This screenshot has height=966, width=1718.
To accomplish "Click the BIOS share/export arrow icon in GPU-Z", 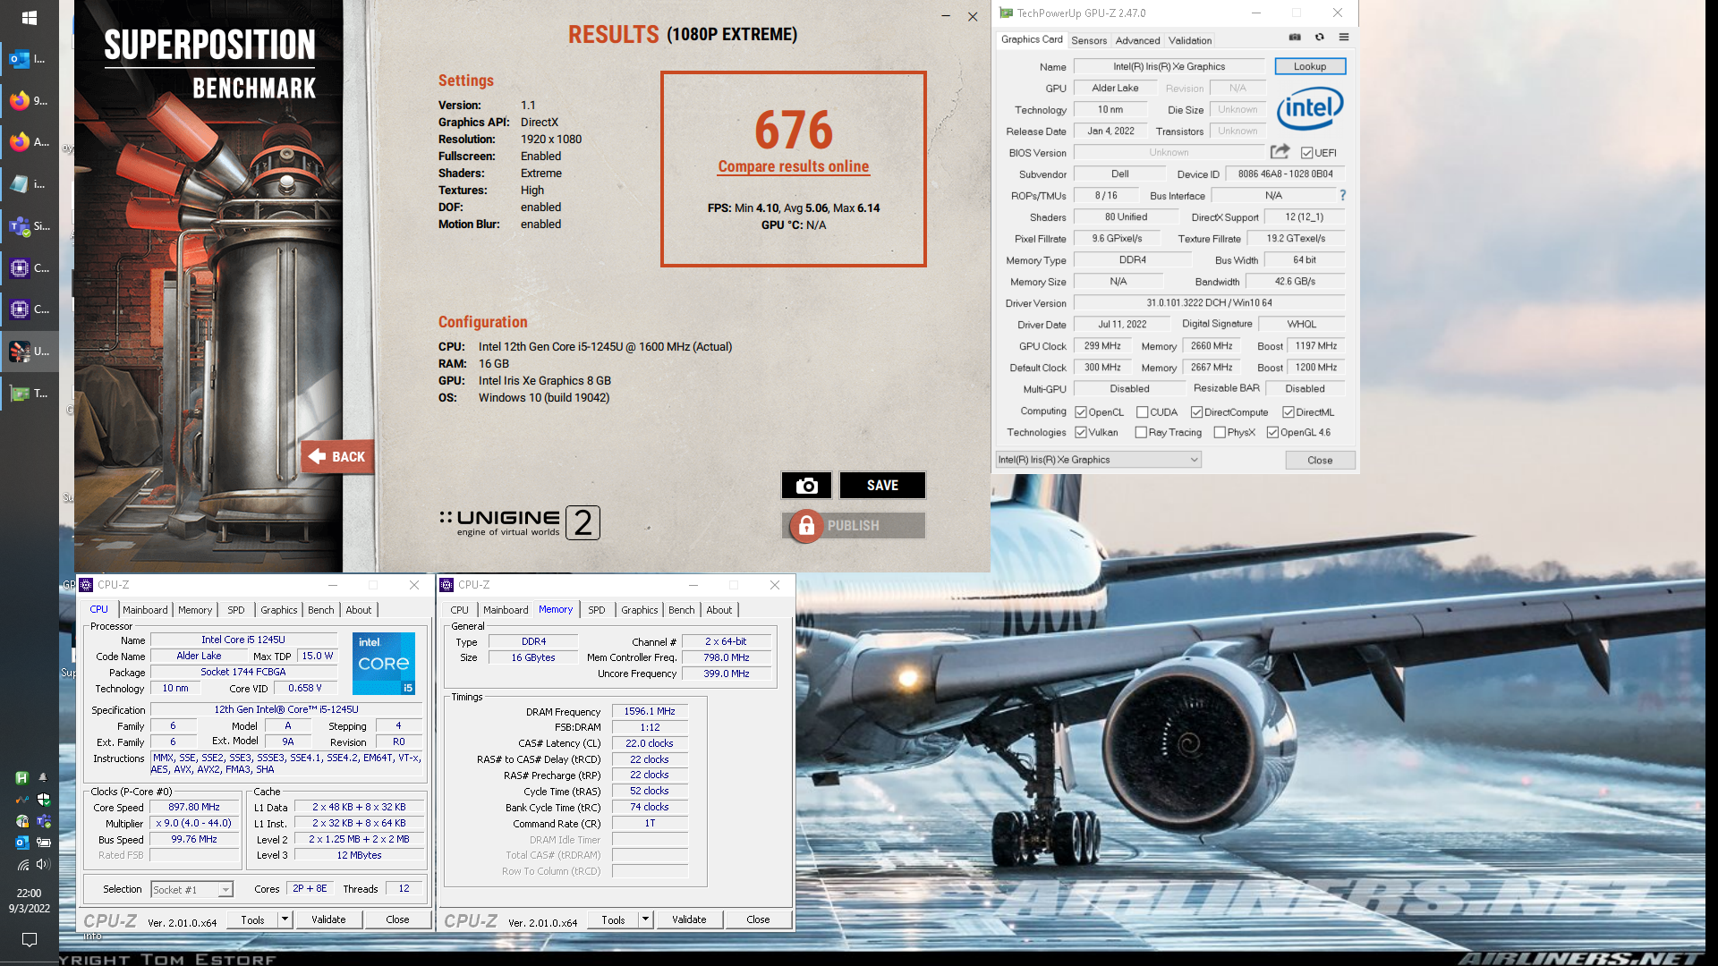I will [1280, 152].
